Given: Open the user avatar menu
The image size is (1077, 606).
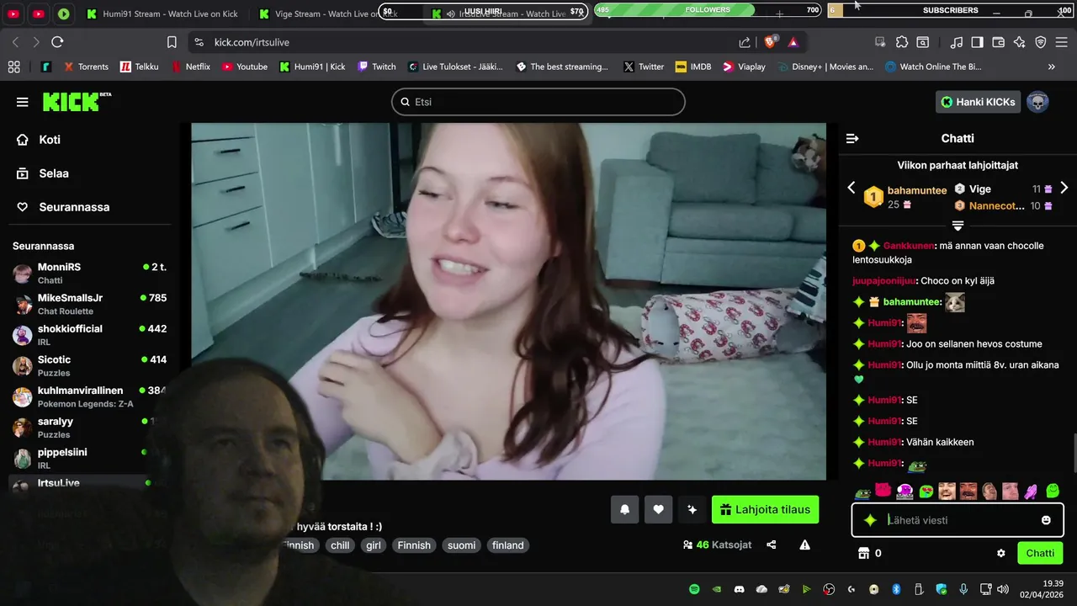Looking at the screenshot, I should tap(1037, 102).
